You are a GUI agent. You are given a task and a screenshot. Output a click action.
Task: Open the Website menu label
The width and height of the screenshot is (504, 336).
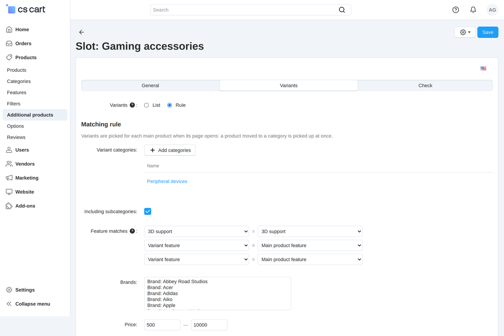pos(25,192)
